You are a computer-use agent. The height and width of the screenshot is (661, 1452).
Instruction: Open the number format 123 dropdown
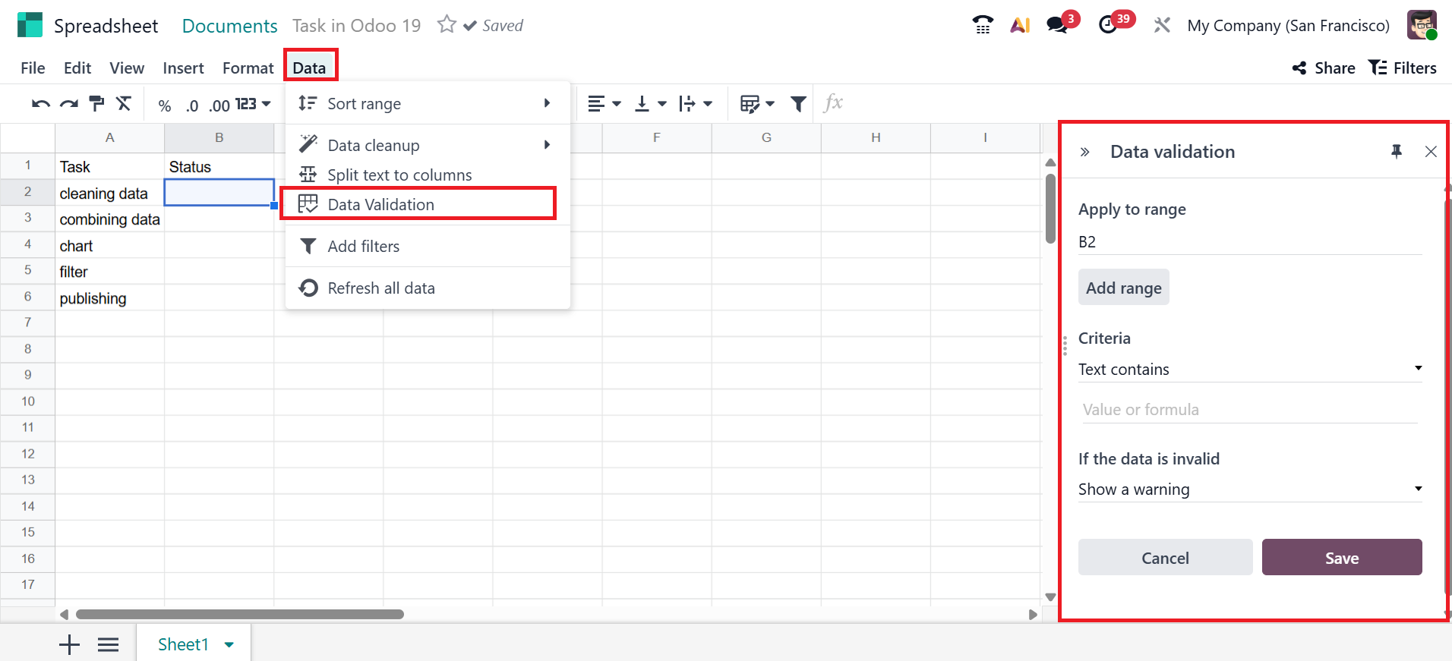pos(253,104)
